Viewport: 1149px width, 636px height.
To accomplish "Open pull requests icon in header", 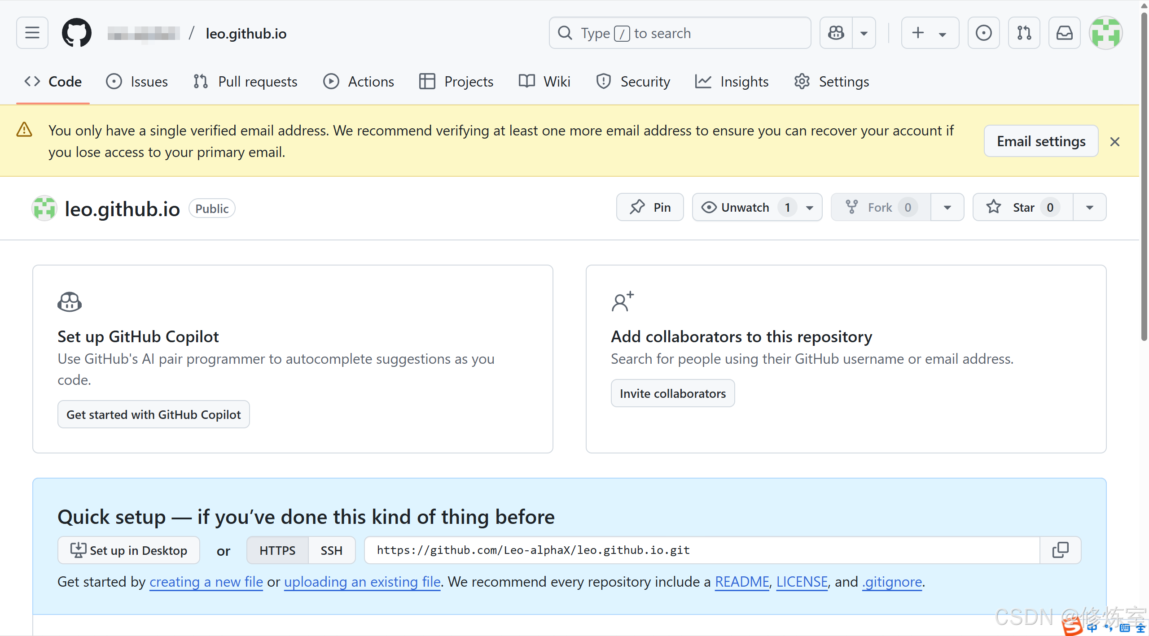I will tap(1024, 33).
